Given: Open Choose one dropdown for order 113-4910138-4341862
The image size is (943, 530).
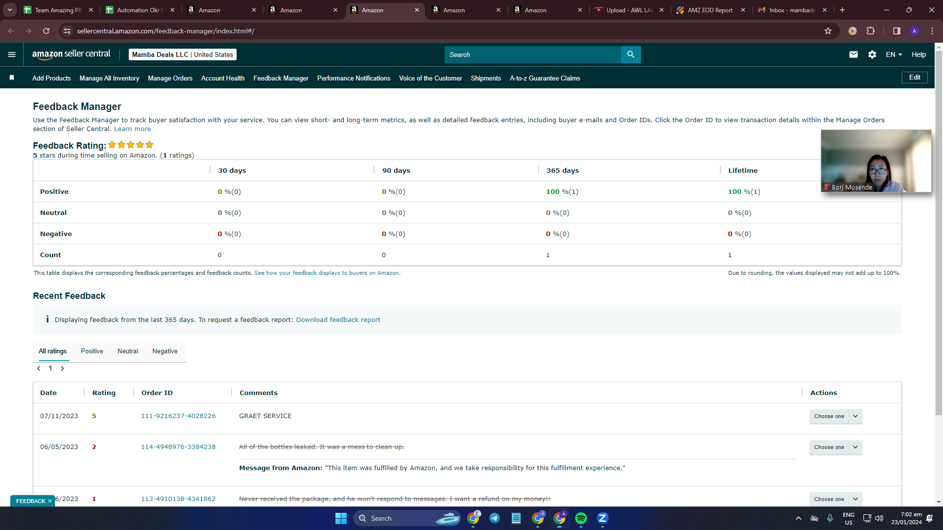Looking at the screenshot, I should coord(835,499).
